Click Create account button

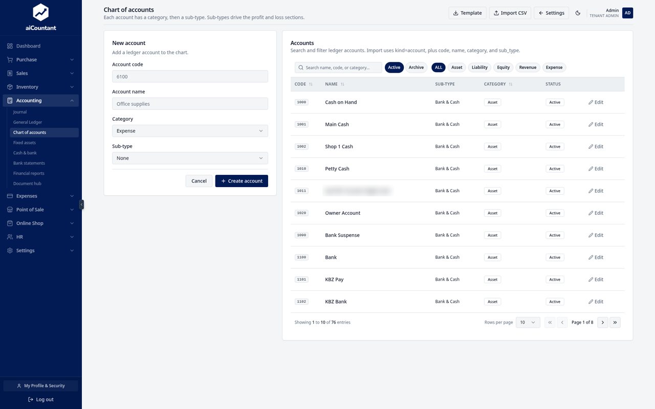click(x=242, y=181)
